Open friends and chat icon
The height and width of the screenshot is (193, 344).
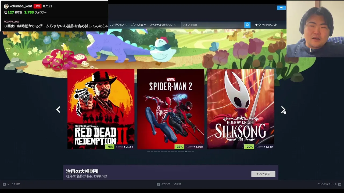tap(340, 184)
